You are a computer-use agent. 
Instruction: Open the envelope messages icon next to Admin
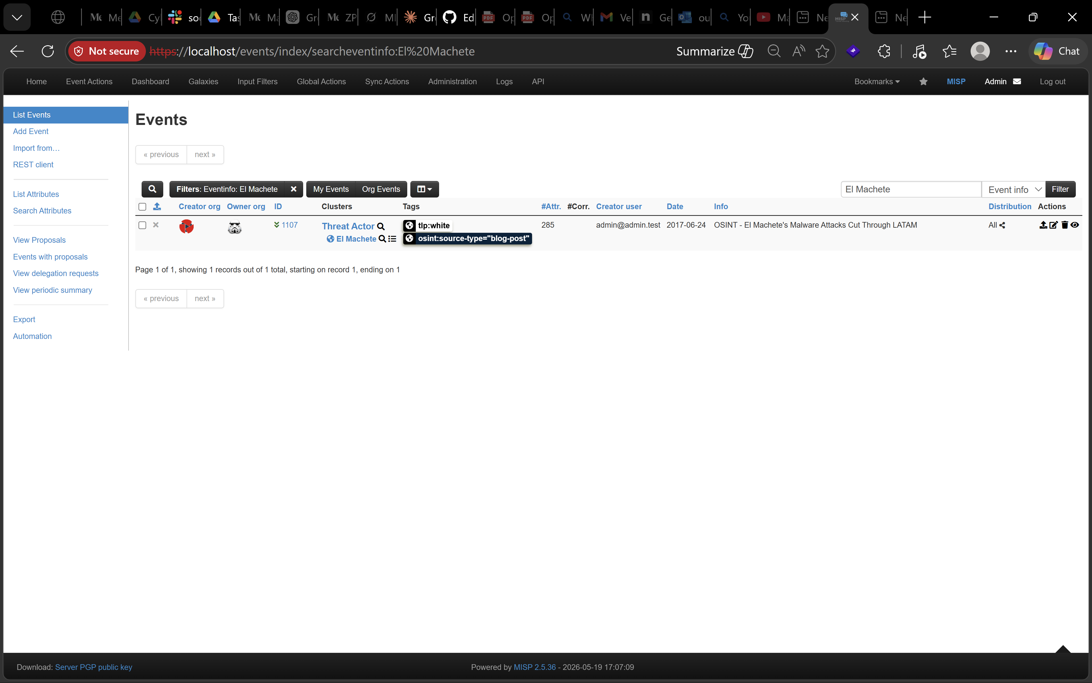pos(1017,81)
